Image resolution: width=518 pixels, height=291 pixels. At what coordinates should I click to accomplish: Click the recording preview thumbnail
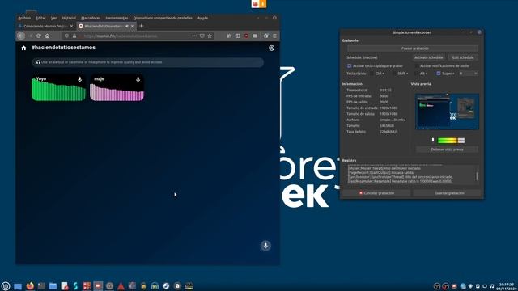click(x=447, y=112)
